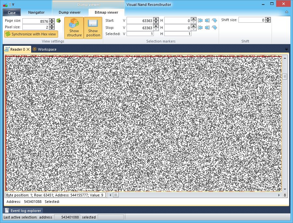Switch to the Workspace tab
The height and width of the screenshot is (223, 293).
pyautogui.click(x=44, y=49)
